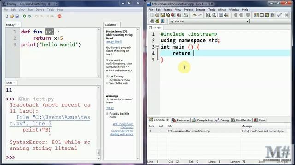Click Thonny editor scrollbar down arrow
Image resolution: width=295 pixels, height=165 pixels.
pyautogui.click(x=99, y=76)
